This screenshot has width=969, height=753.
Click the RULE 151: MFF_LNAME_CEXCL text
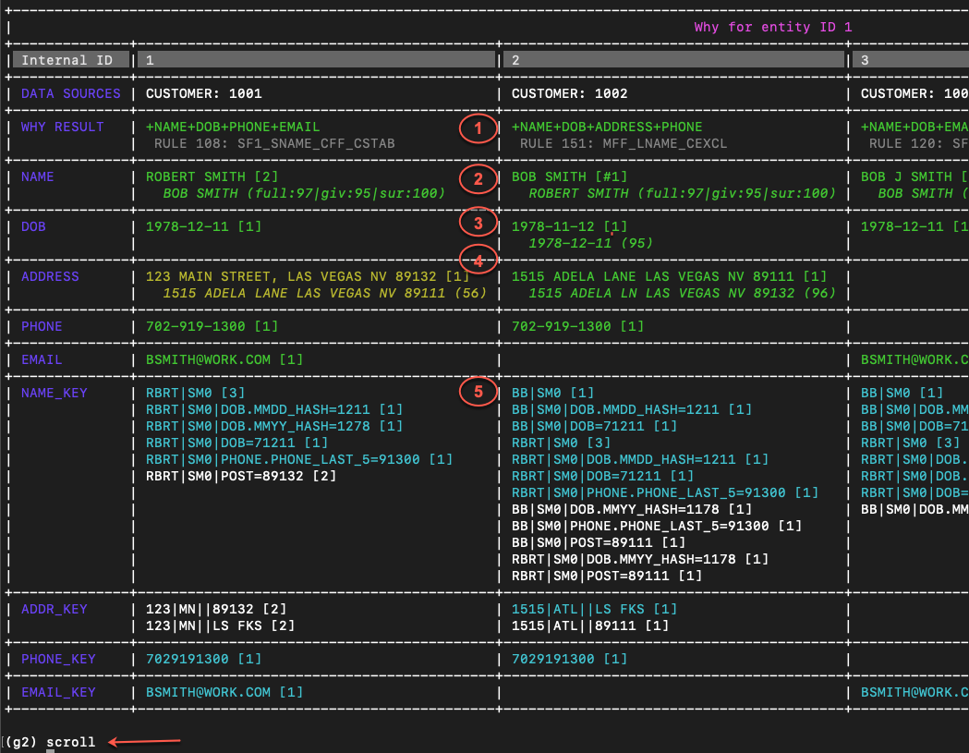pyautogui.click(x=624, y=143)
